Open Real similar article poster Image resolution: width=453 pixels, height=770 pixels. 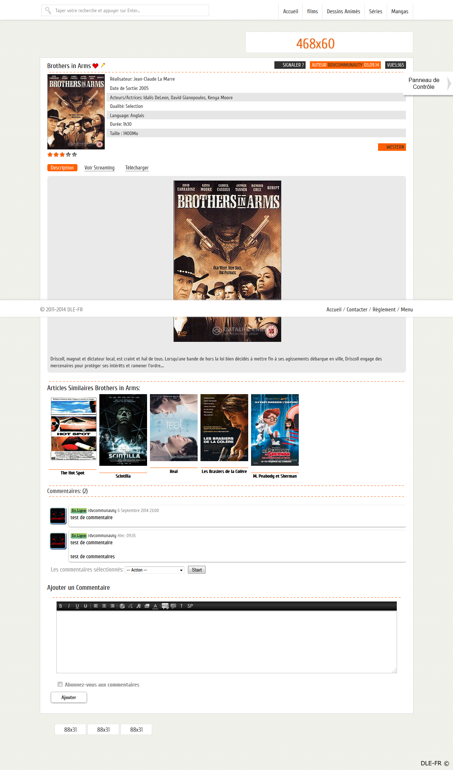coord(174,427)
